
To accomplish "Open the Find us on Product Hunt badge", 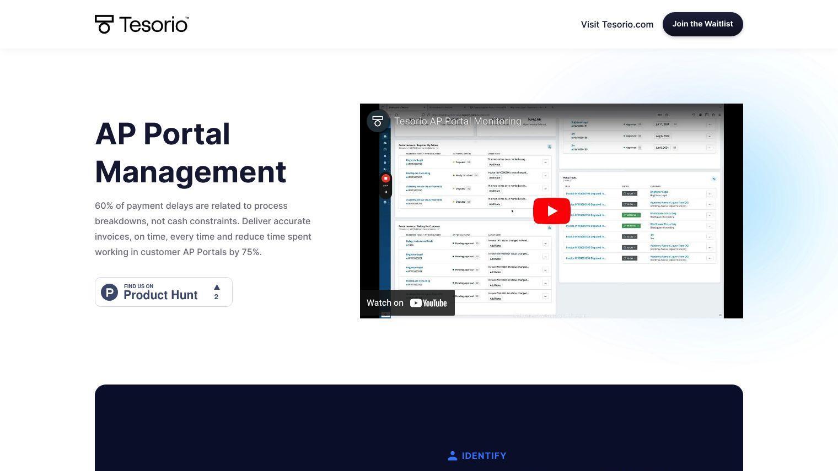I will click(164, 292).
